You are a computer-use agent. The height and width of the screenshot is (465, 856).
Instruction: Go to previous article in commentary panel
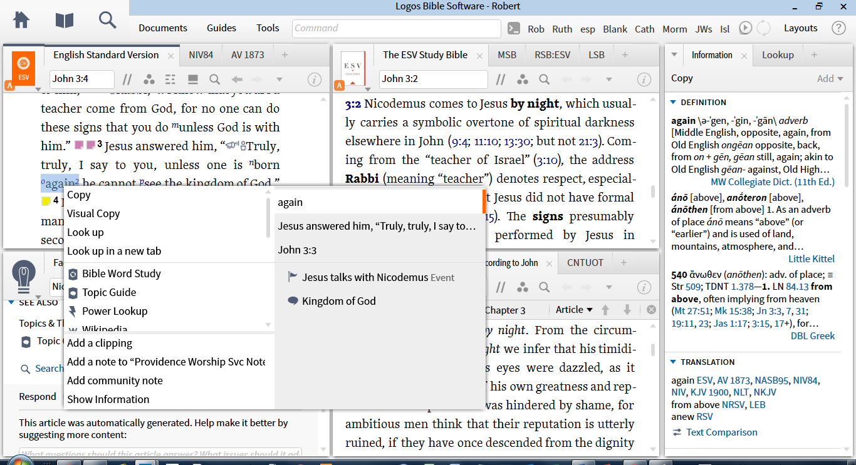605,310
